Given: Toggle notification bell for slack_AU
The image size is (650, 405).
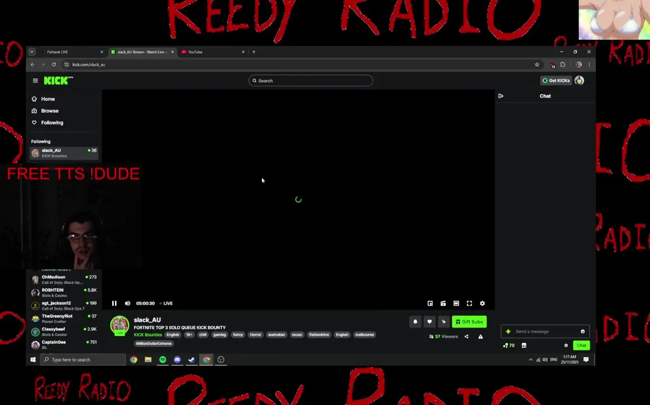Looking at the screenshot, I should pyautogui.click(x=415, y=322).
